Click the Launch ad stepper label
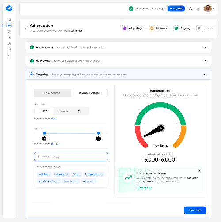Viewport: 221px width, 222px height. click(x=208, y=28)
